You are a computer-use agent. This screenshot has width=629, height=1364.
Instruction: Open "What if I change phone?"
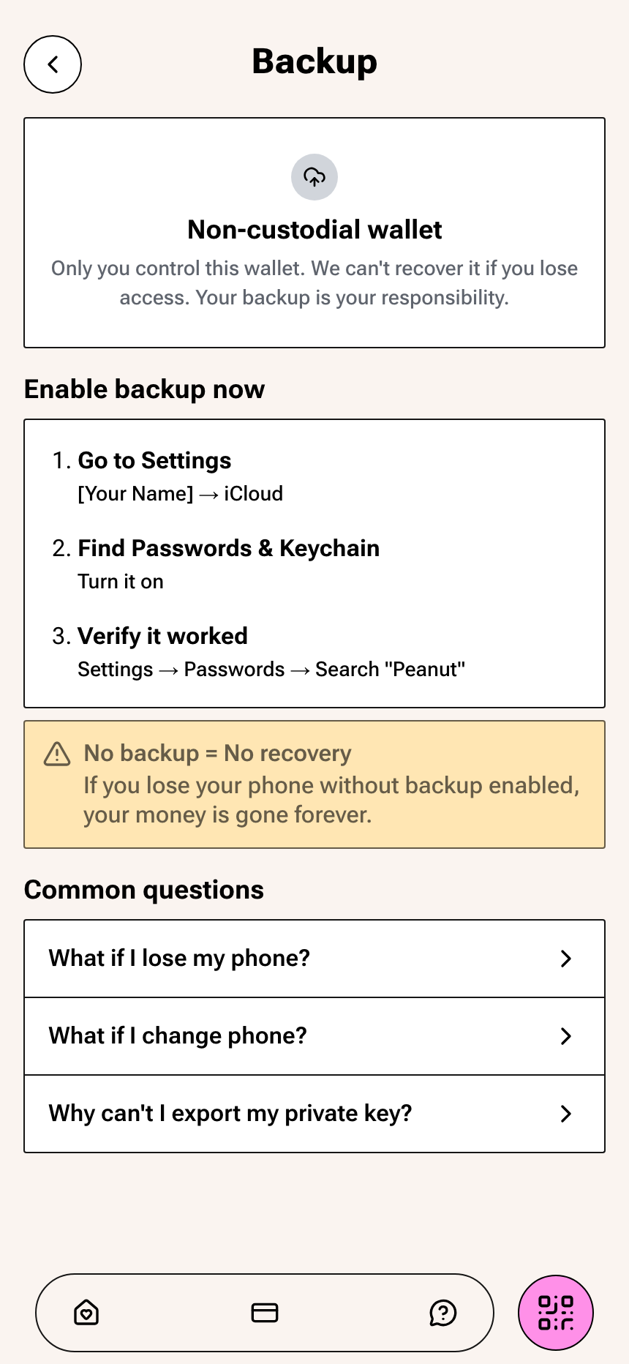click(x=314, y=1036)
